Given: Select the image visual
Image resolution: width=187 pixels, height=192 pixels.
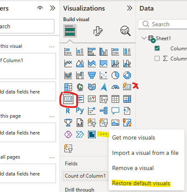Looking at the screenshot, I should tap(115, 123).
